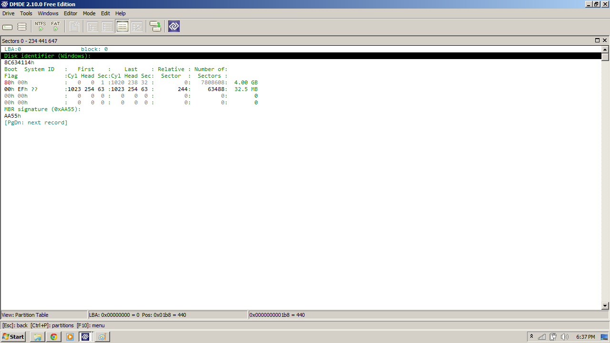The image size is (610, 343).
Task: Show hidden system tray icons
Action: [x=531, y=337]
